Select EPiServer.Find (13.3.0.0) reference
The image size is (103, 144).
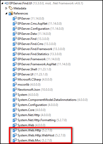pos(33,39)
